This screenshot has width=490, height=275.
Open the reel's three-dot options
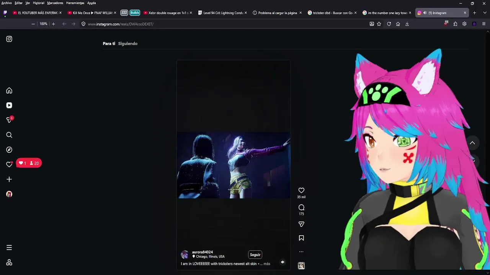point(301,252)
